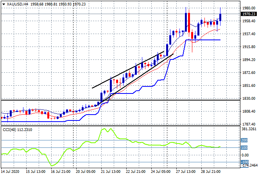258x176 pixels.
Task: Select the upper black channel trendline
Action: click(128, 70)
